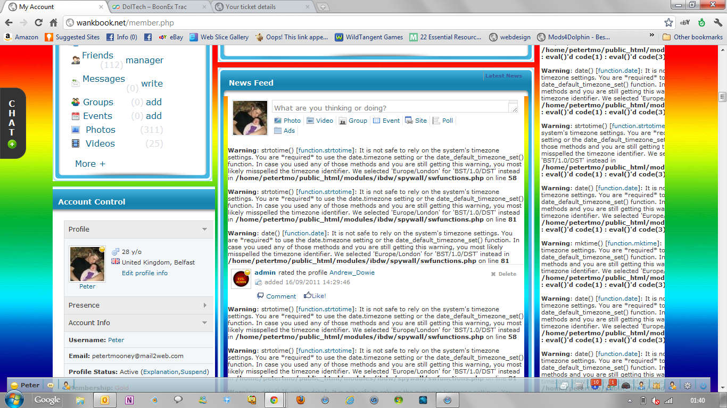Click the Like thumbs-up icon
The height and width of the screenshot is (408, 727).
point(308,295)
